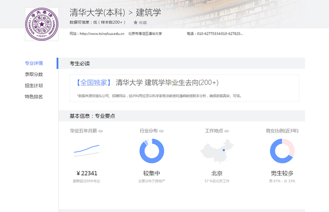This screenshot has height=212, width=329.
Task: Toggle eye icon next to 行业分布
Action: pos(161,131)
